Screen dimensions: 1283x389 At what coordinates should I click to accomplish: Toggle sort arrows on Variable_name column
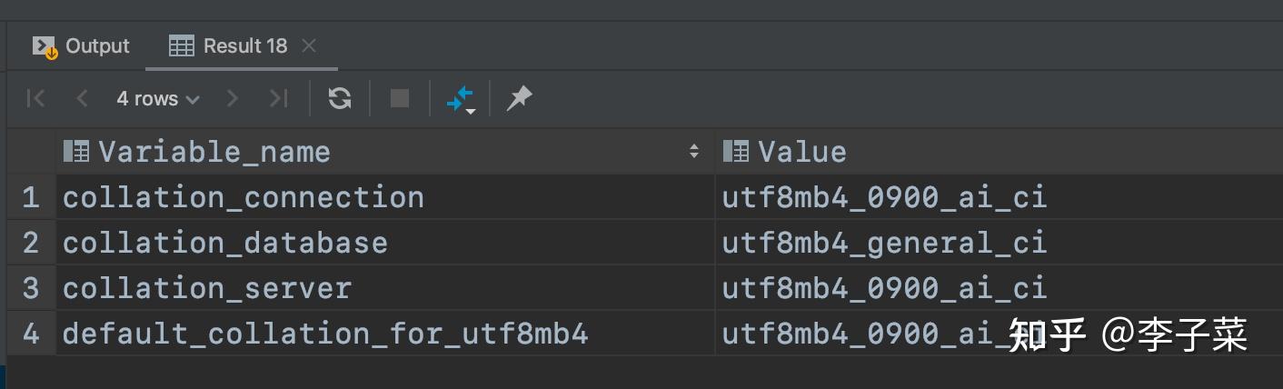click(x=695, y=152)
